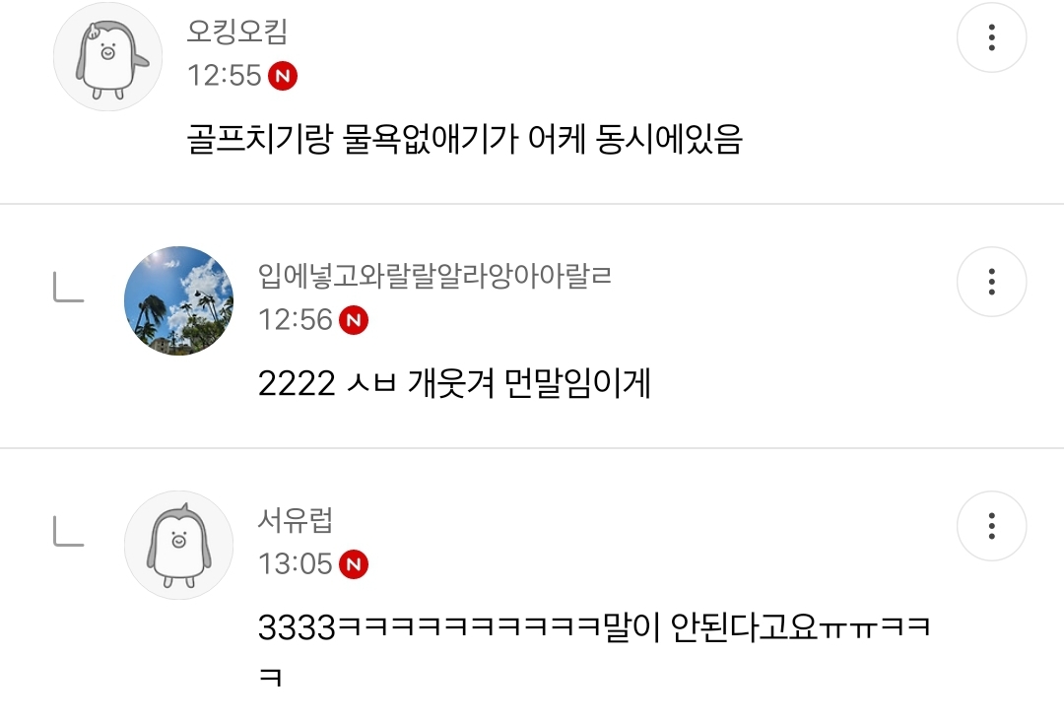
Task: Tap the red N badge beside 13:05
Action: [354, 564]
